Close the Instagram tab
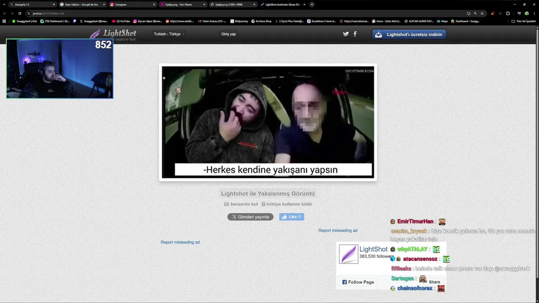Image resolution: width=539 pixels, height=303 pixels. [154, 5]
